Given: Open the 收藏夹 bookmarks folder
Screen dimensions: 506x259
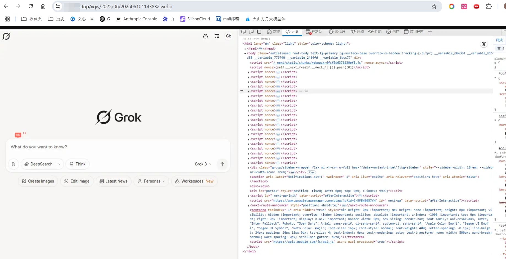Looking at the screenshot, I should click(x=31, y=19).
